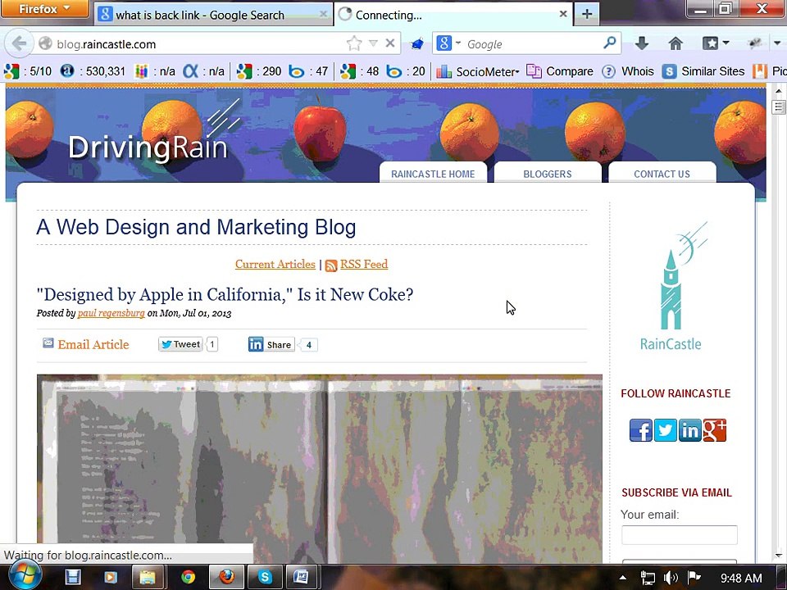Click the LinkedIn Share button

coord(271,344)
